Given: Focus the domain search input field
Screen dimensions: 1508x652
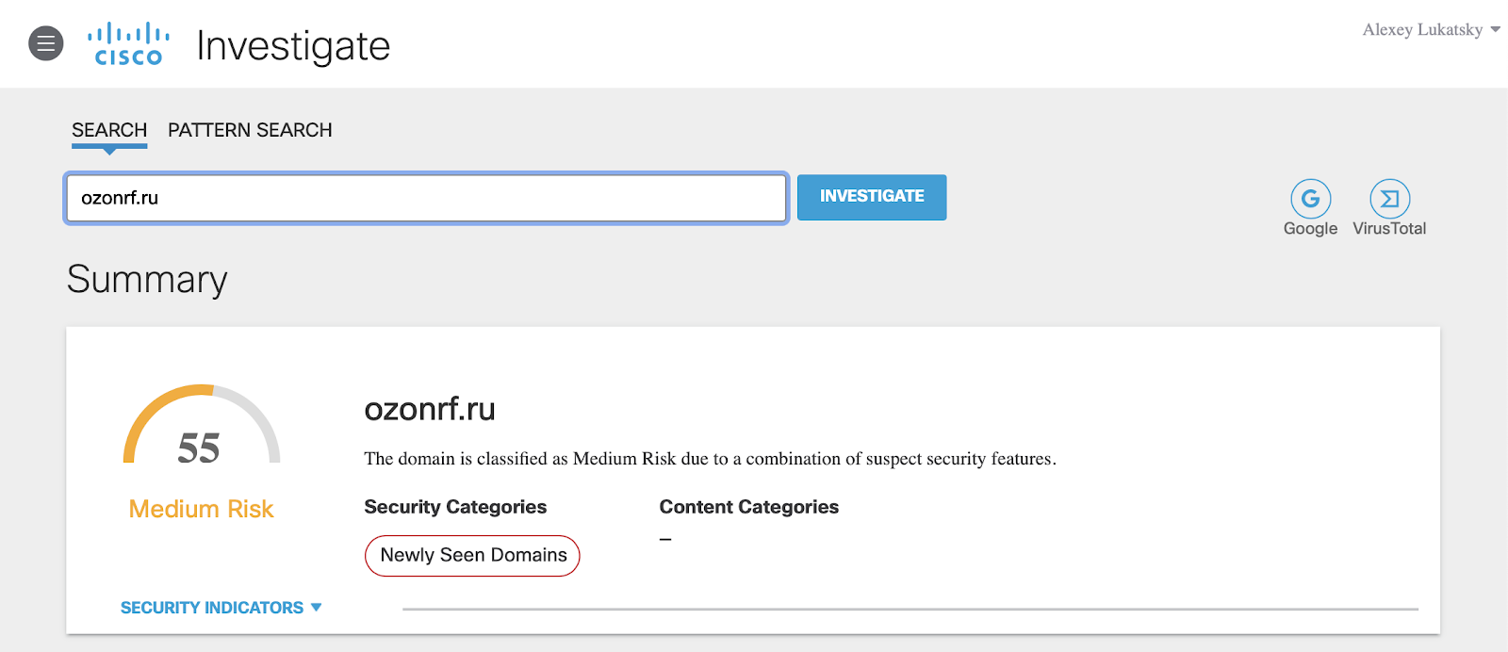Looking at the screenshot, I should pos(426,198).
